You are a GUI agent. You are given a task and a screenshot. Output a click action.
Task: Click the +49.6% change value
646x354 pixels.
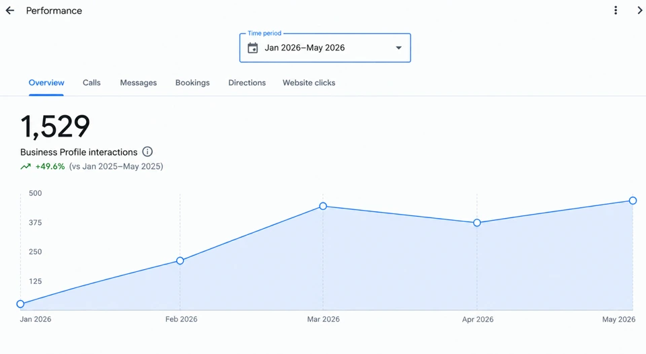[50, 166]
